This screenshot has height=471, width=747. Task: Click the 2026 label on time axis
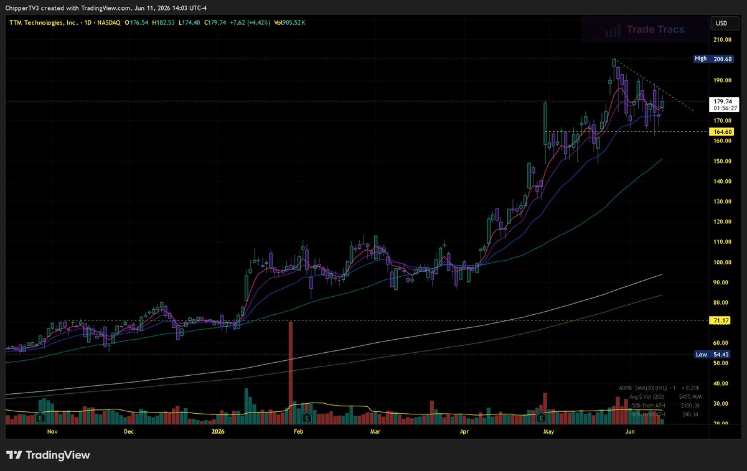tap(218, 431)
